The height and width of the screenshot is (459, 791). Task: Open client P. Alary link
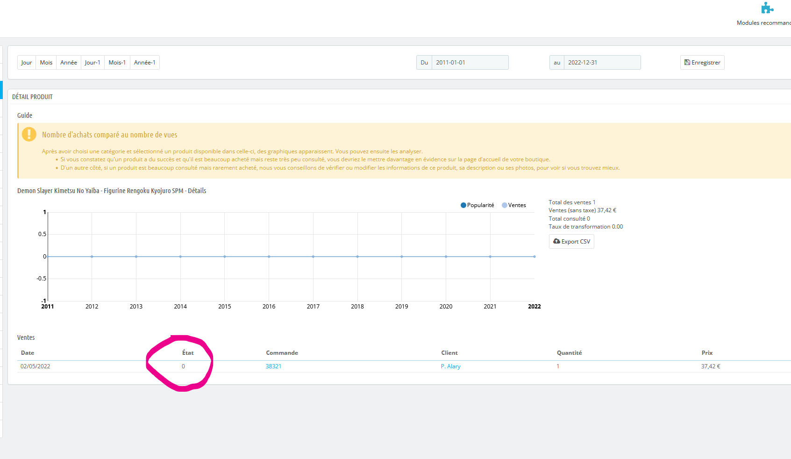(x=450, y=366)
